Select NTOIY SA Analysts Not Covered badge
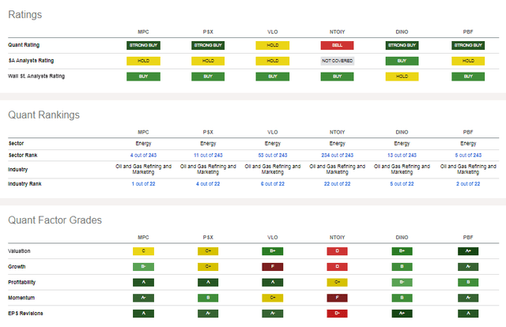Screen dimensions: 506x327 [x=338, y=61]
